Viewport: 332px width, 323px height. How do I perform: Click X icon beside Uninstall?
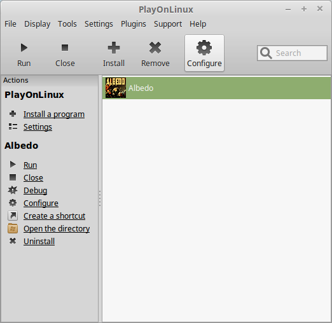pos(13,241)
